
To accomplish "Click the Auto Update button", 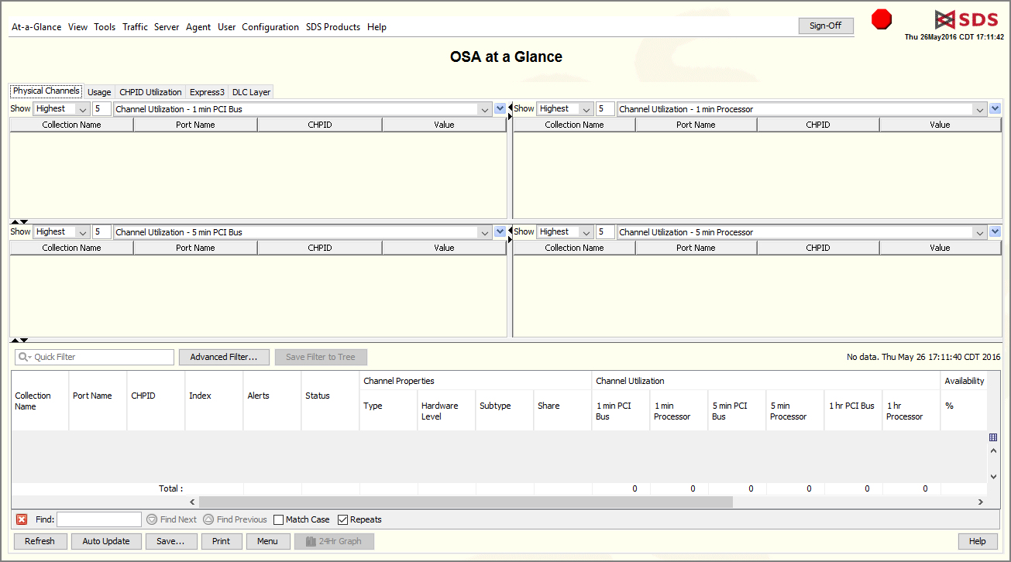I will click(x=106, y=541).
